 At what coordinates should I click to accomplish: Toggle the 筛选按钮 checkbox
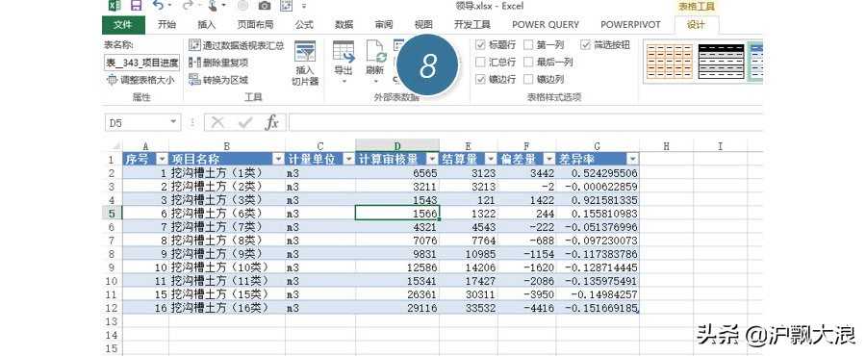585,44
